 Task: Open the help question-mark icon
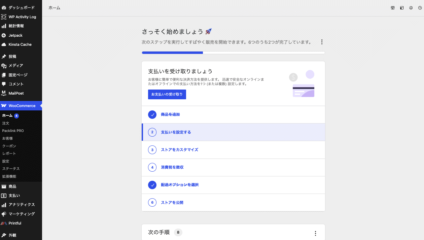tap(420, 8)
